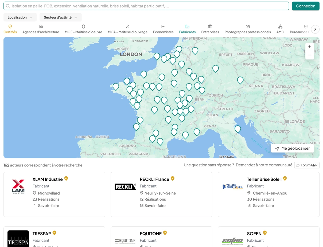Viewport: 323px width, 247px height.
Task: Open the EQUITONE card title
Action: pyautogui.click(x=151, y=234)
